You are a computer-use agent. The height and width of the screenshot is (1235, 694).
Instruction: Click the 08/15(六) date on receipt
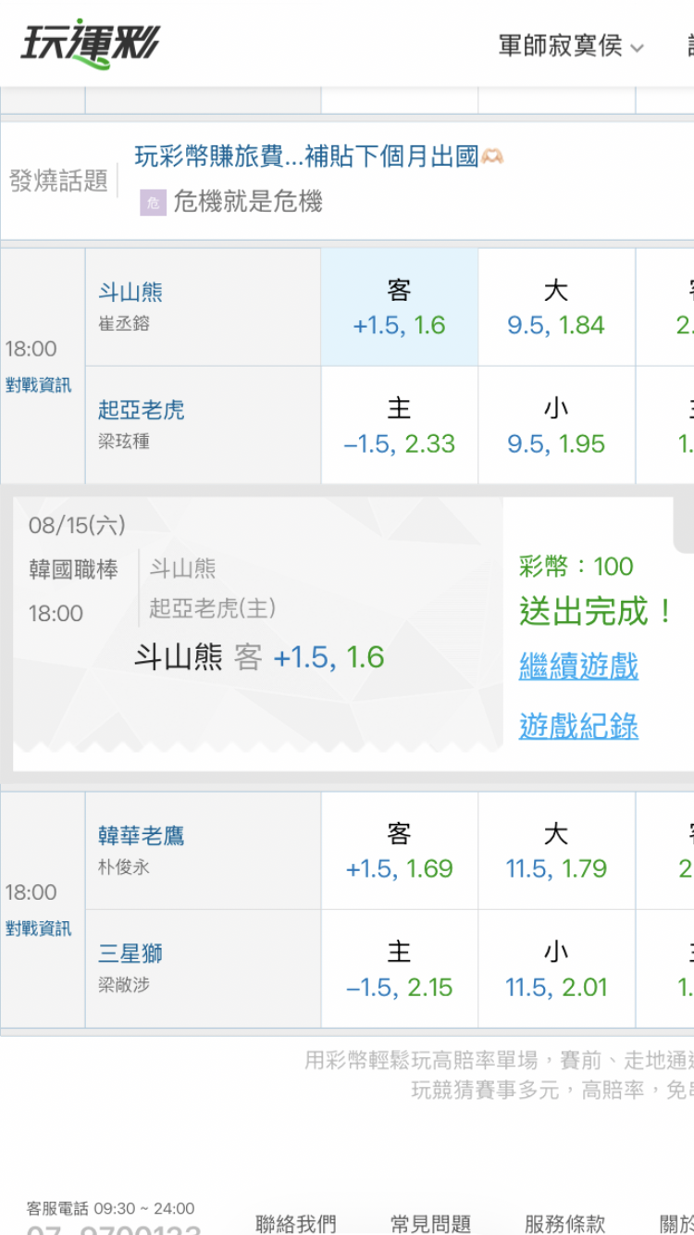coord(77,526)
